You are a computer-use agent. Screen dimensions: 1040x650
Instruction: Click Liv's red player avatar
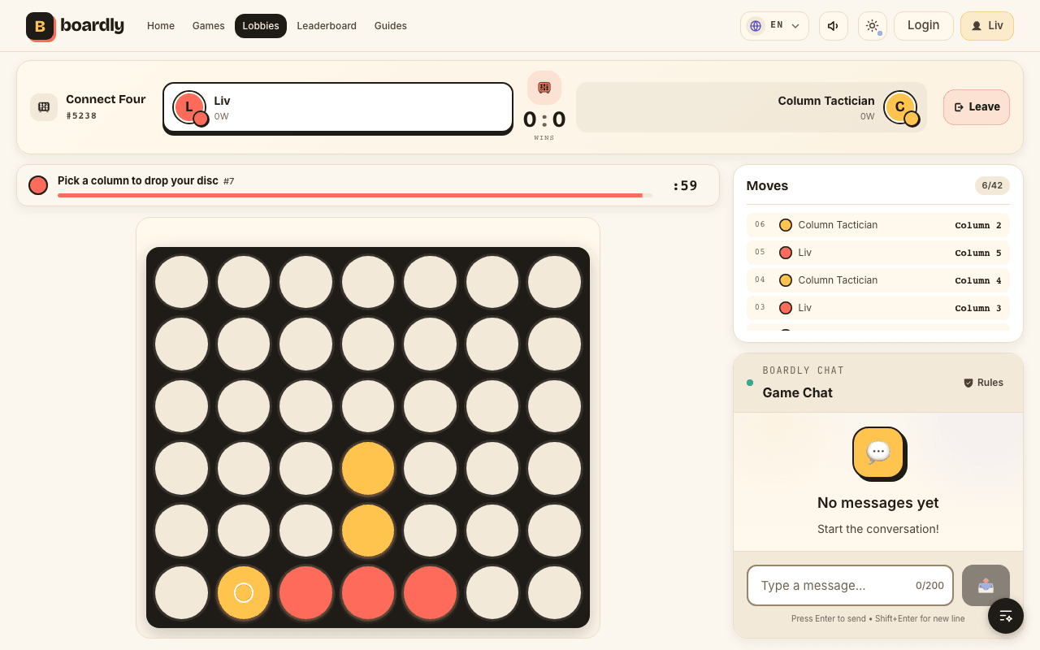[x=190, y=107]
